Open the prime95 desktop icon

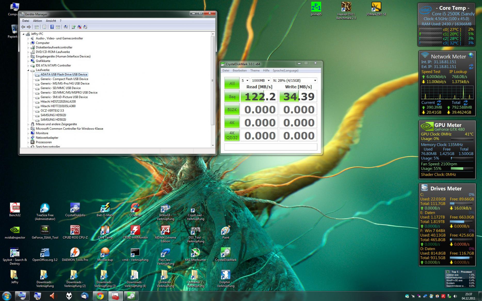(316, 9)
